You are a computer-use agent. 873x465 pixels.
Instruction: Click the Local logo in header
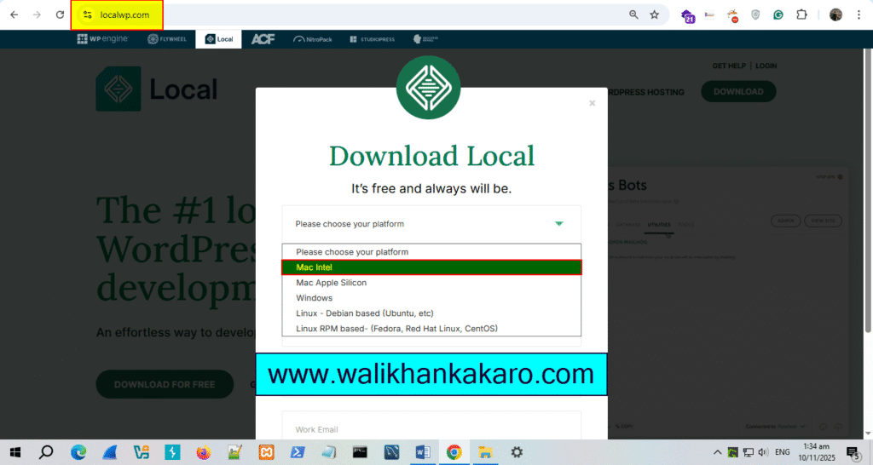tap(157, 89)
